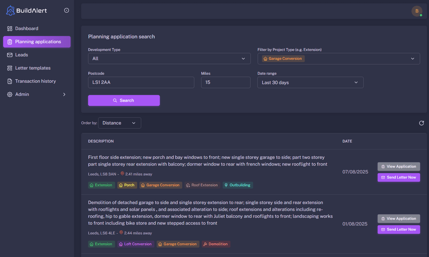
Task: Click the user avatar with green status dot
Action: (417, 11)
